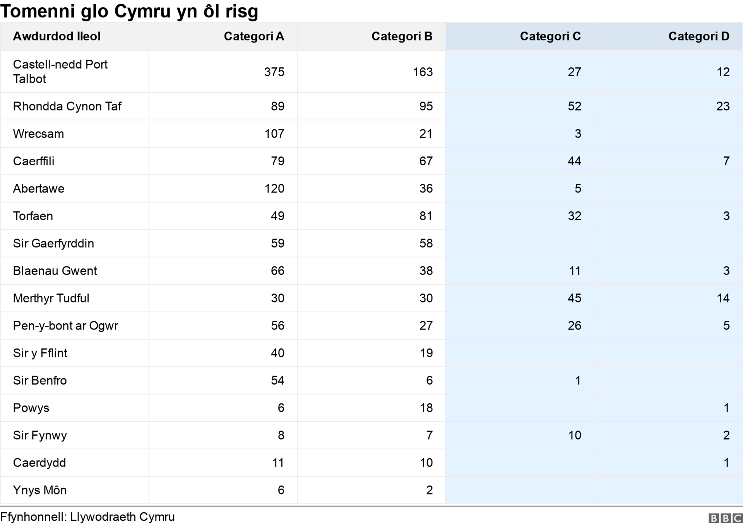743x527 pixels.
Task: Click the 67 value for Caerffili
Action: pyautogui.click(x=426, y=161)
